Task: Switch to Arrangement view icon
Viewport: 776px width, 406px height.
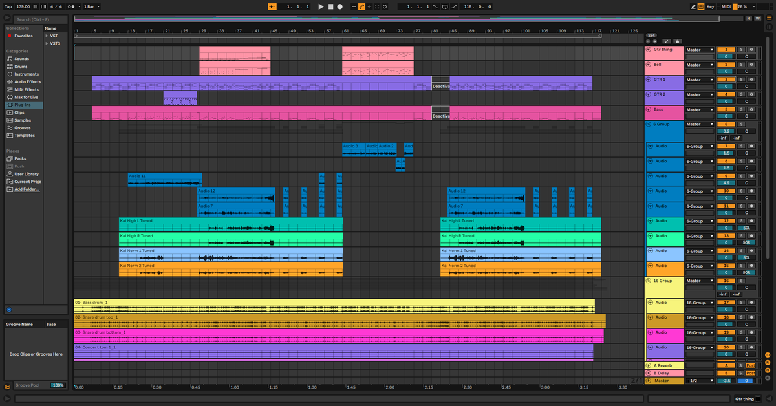Action: [x=768, y=19]
